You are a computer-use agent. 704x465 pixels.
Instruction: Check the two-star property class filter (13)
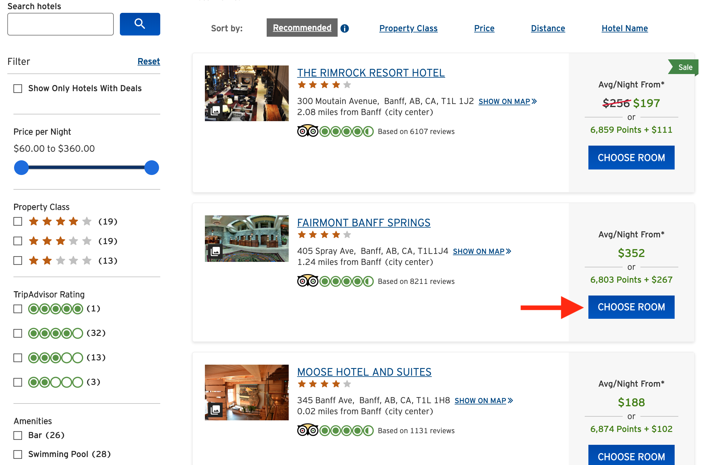18,261
